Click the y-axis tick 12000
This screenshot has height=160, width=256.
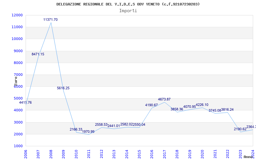click(x=17, y=15)
